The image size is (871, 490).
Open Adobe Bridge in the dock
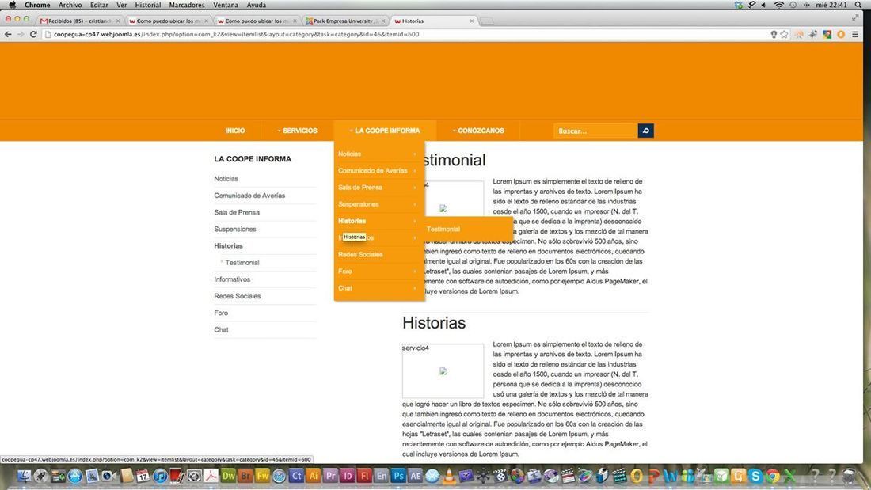coord(245,476)
